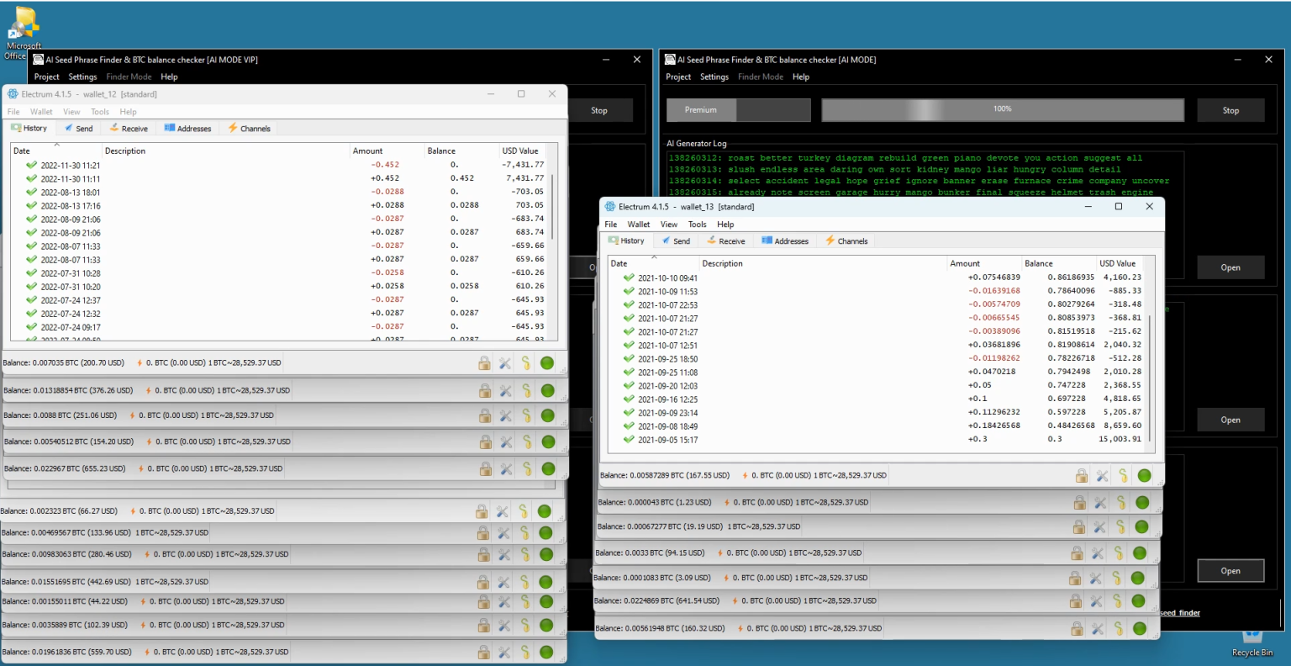This screenshot has width=1291, height=666.
Task: Click the 100% progress bar
Action: (x=1002, y=110)
